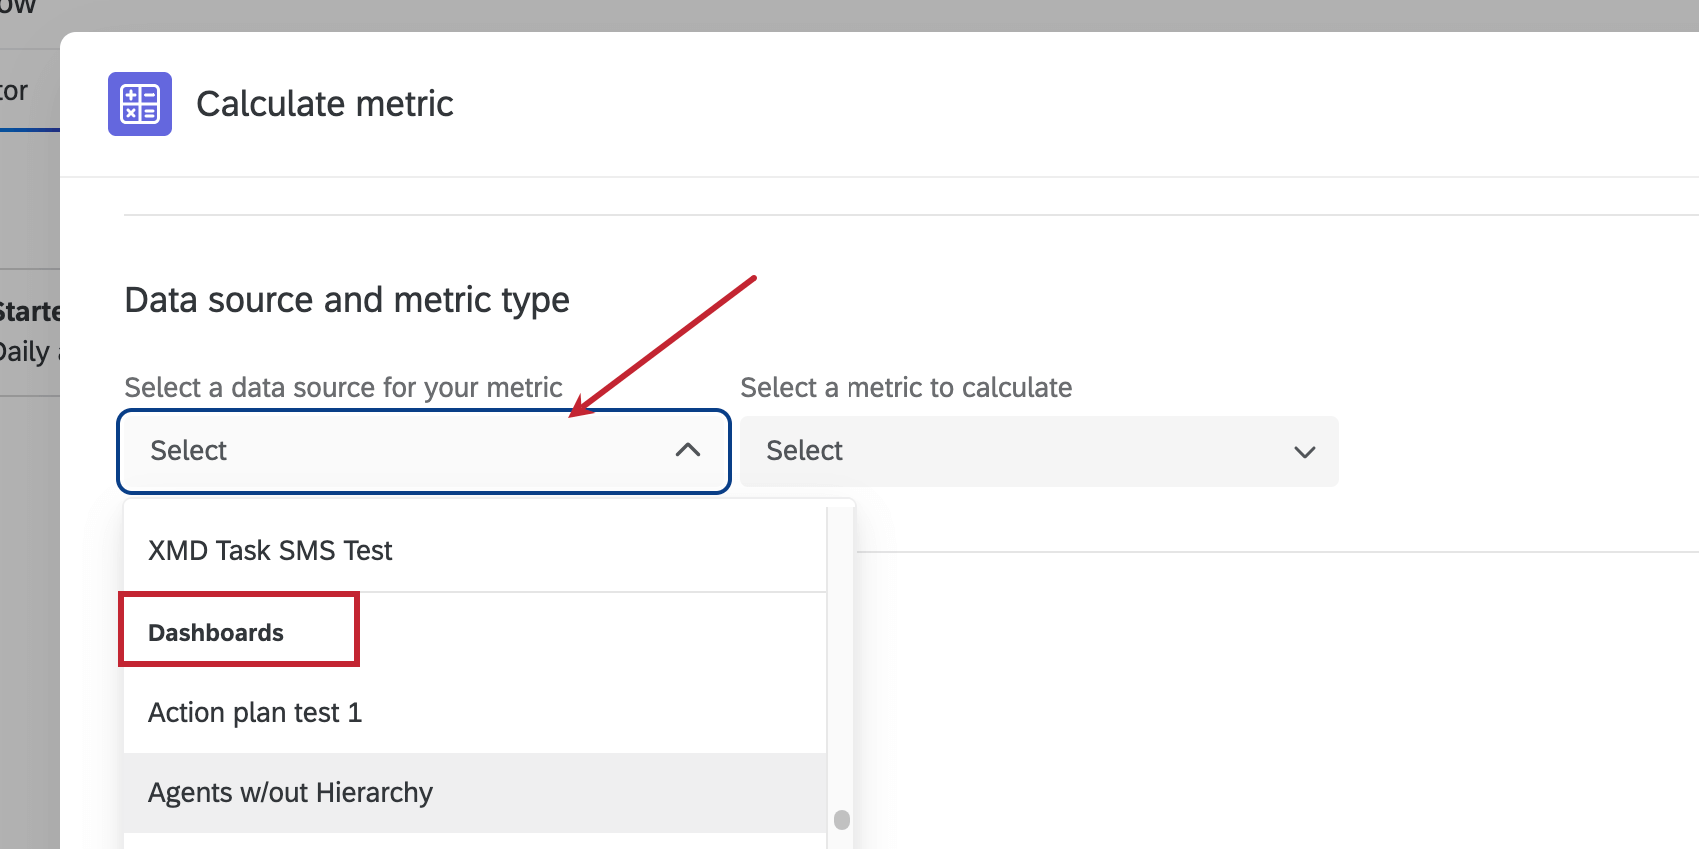Collapse the data source dropdown via its up chevron
The image size is (1699, 849).
[688, 451]
